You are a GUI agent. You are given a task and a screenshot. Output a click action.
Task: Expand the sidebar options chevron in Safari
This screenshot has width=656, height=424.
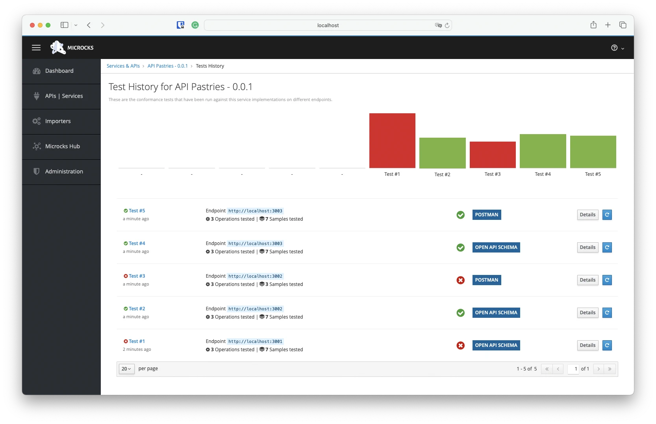point(76,25)
